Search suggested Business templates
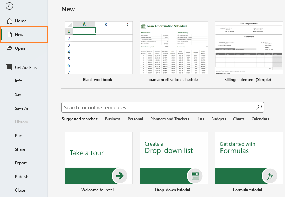 tap(113, 119)
